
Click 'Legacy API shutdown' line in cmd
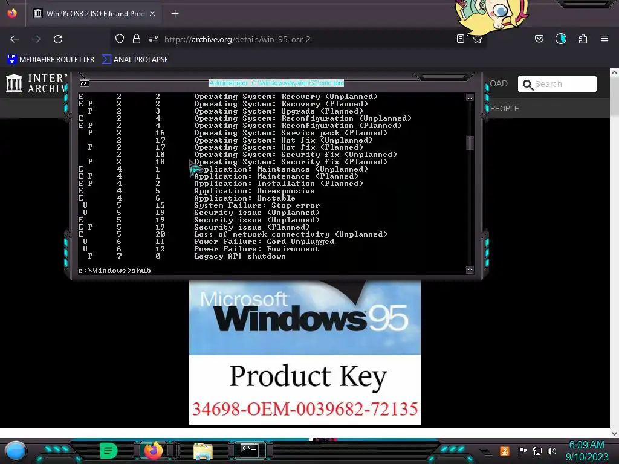point(239,256)
